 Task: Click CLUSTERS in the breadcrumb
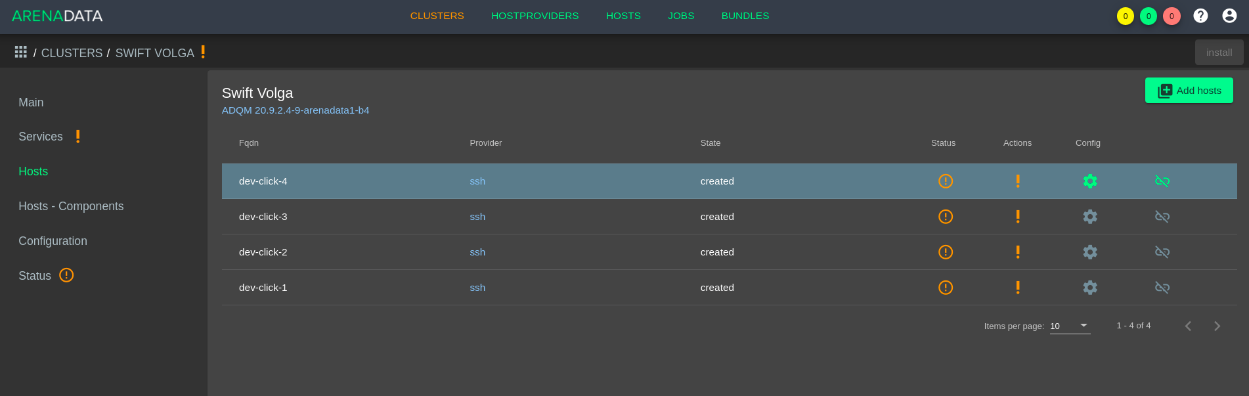pyautogui.click(x=72, y=53)
